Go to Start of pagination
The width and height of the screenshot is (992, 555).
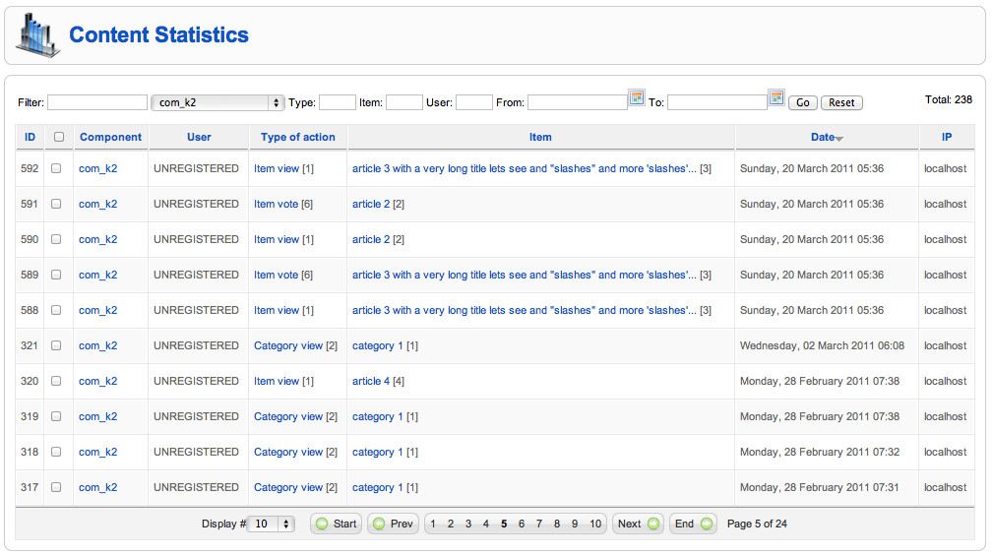click(336, 524)
